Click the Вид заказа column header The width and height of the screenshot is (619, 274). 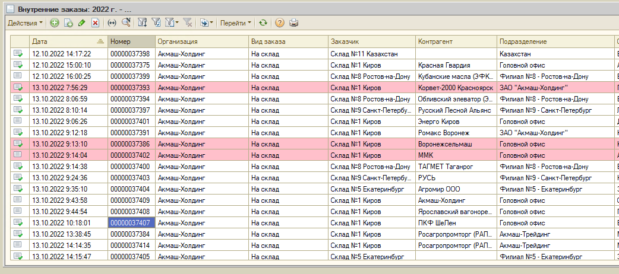click(x=289, y=41)
